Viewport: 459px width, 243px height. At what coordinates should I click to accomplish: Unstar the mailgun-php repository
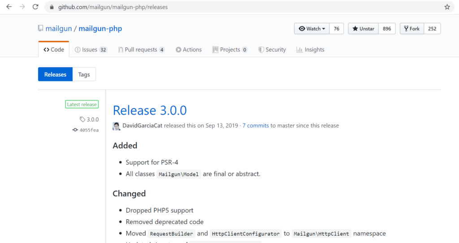(x=363, y=29)
